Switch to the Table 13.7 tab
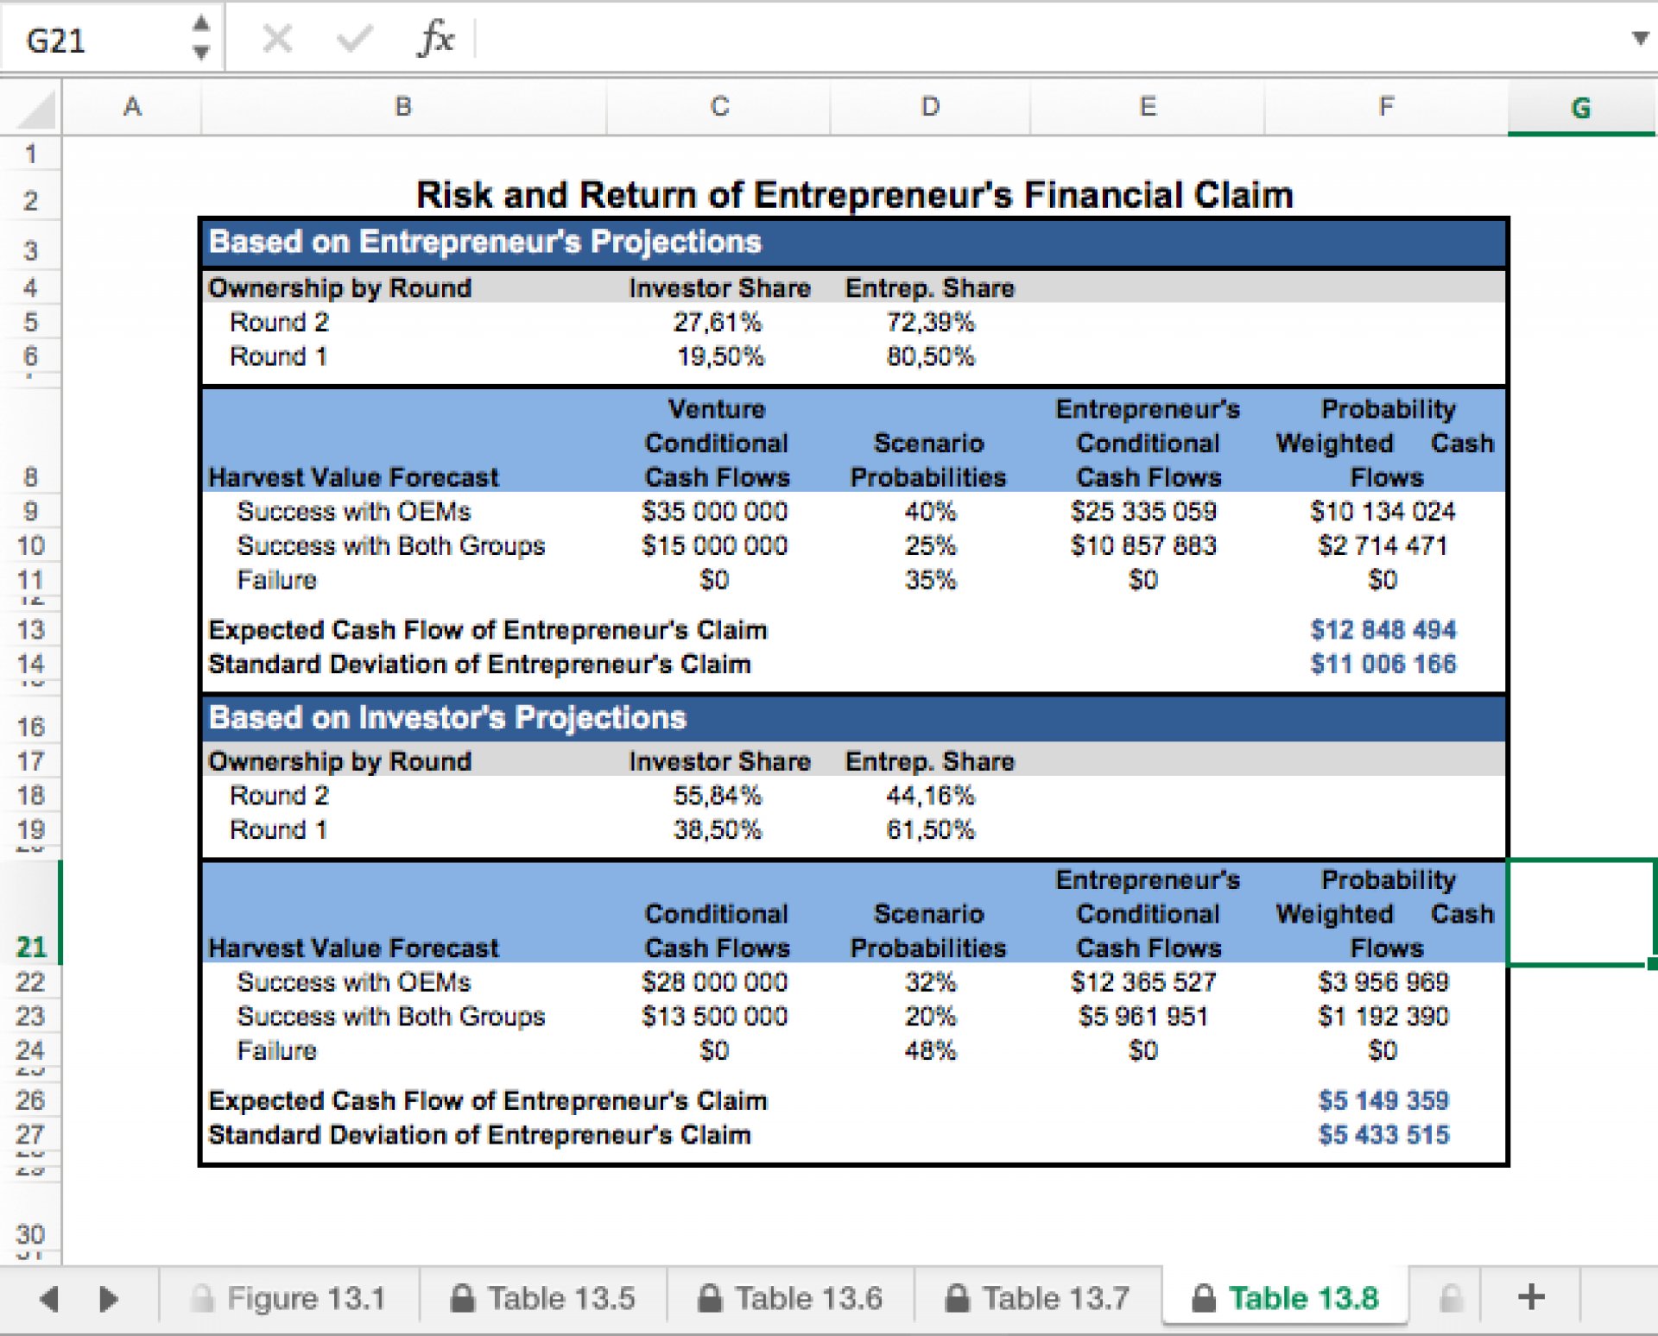1658x1336 pixels. [x=1039, y=1298]
